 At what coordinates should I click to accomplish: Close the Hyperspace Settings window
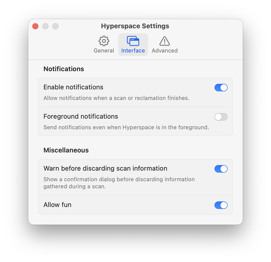click(35, 26)
